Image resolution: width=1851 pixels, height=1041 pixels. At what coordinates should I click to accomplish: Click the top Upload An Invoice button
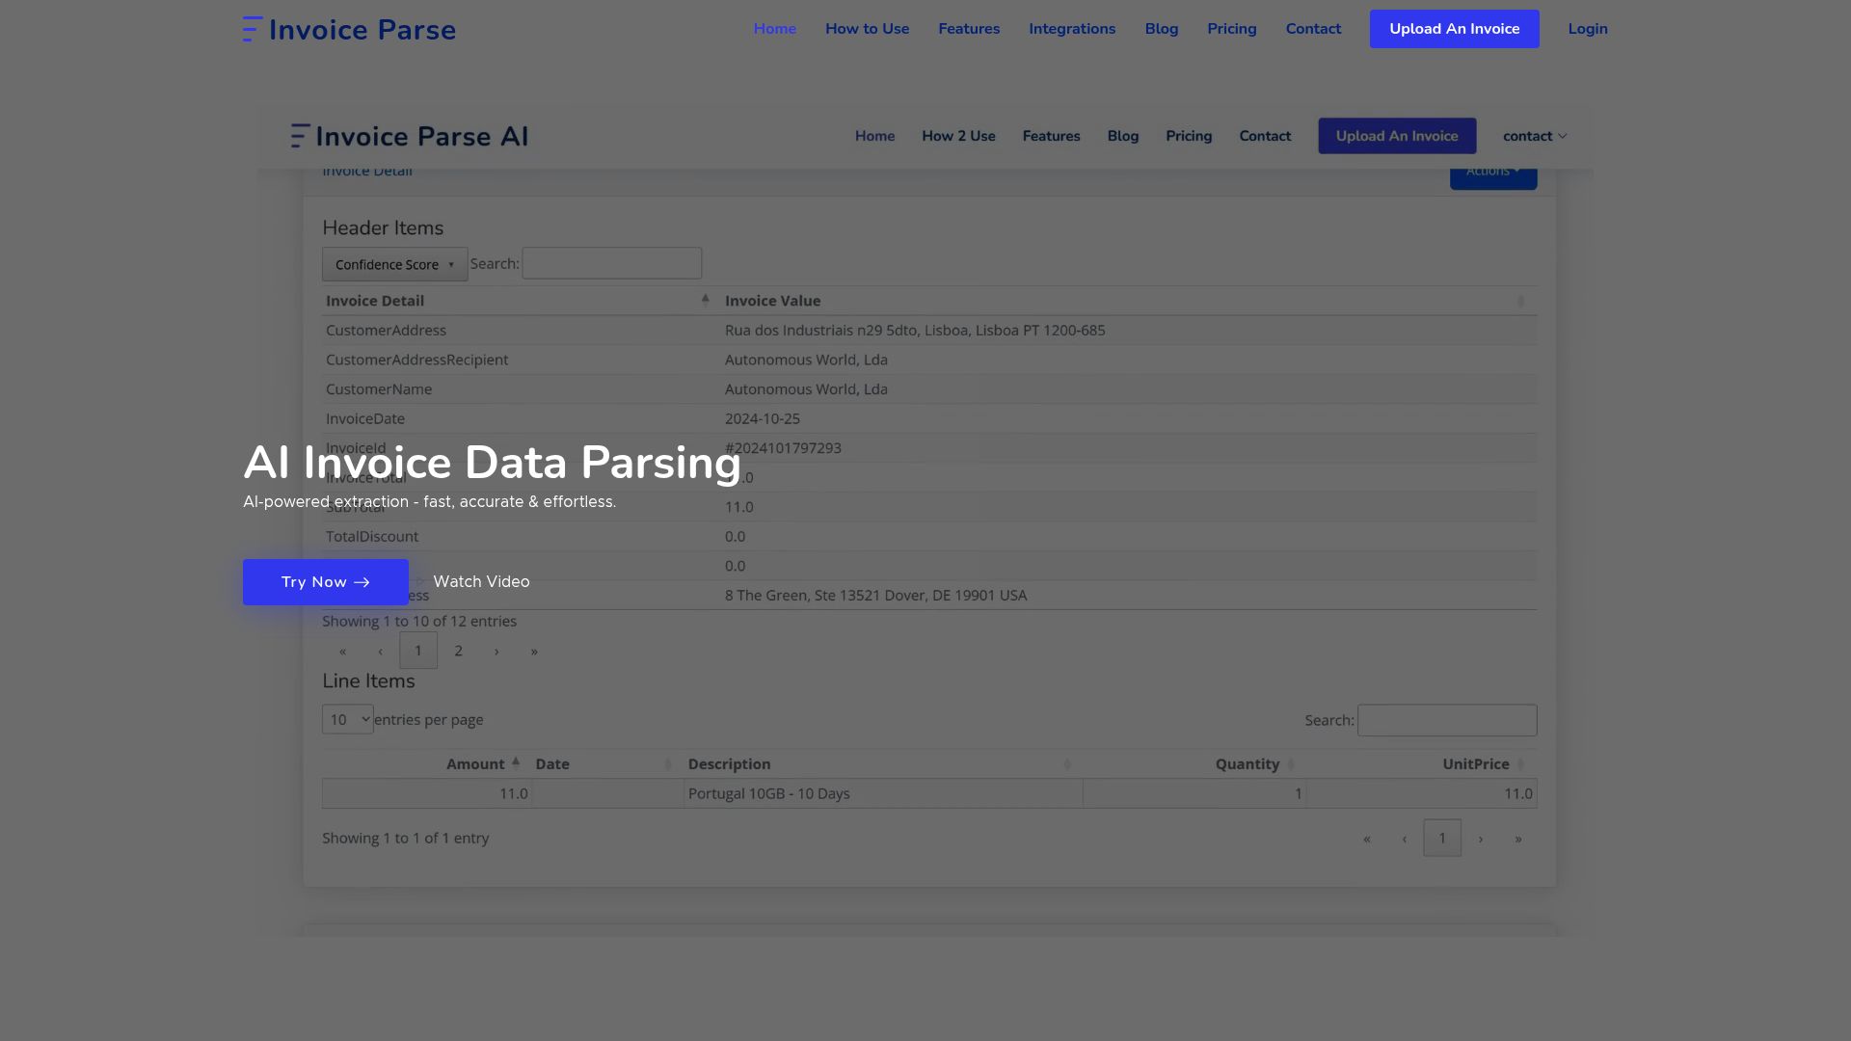click(1454, 29)
